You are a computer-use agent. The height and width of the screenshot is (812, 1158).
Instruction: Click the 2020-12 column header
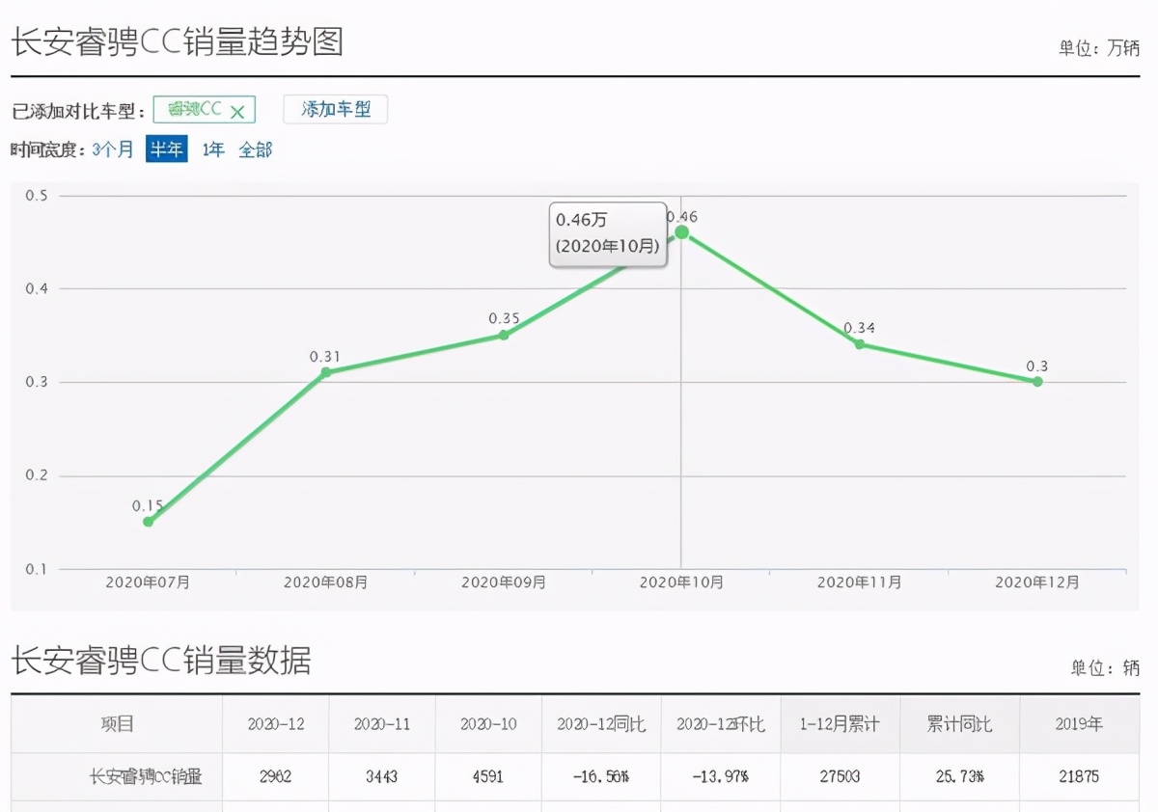276,724
